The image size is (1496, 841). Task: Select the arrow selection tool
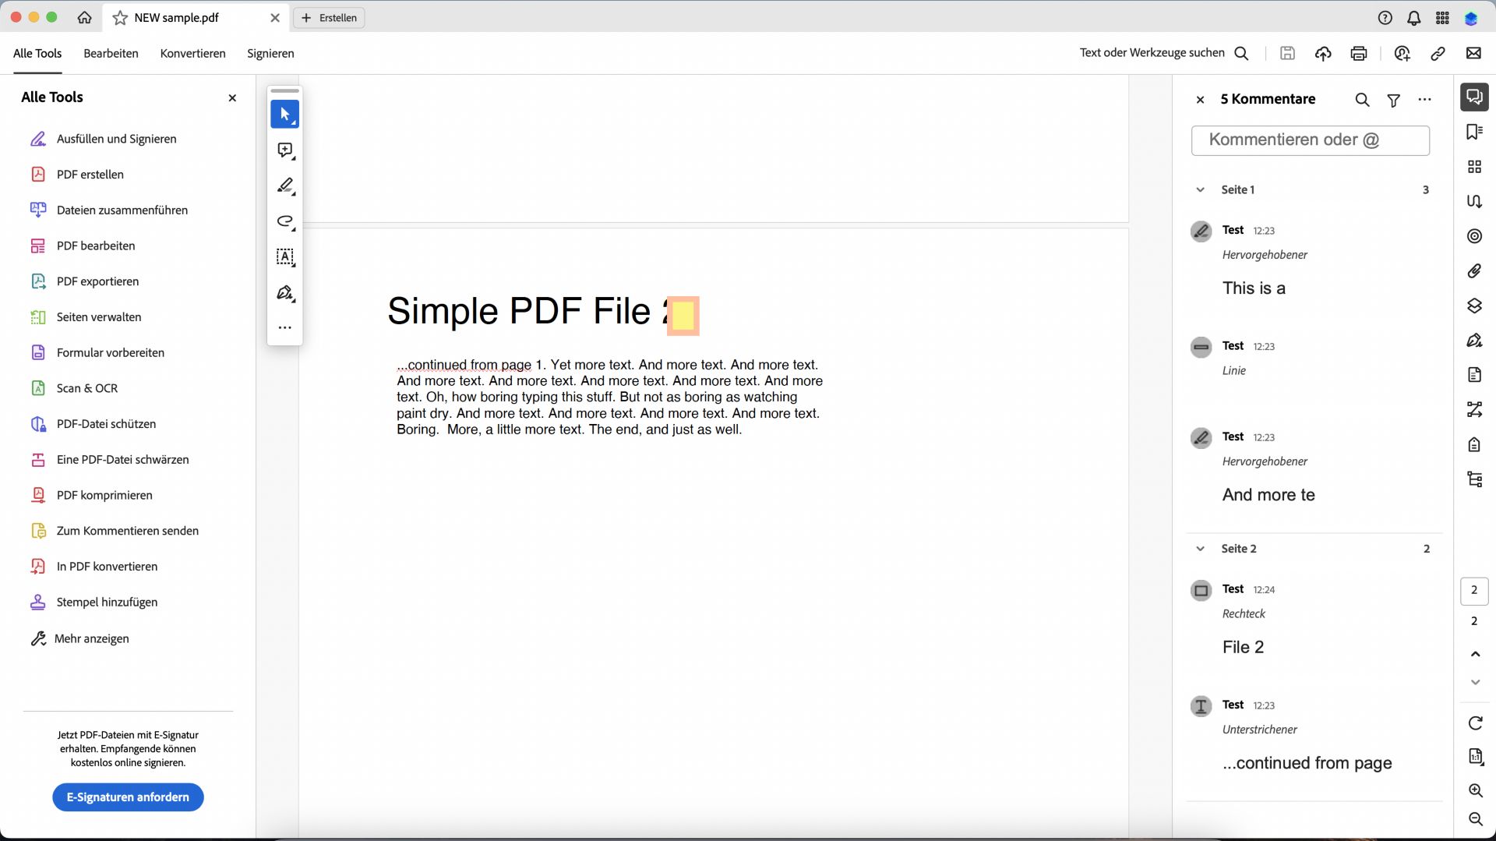[x=284, y=115]
